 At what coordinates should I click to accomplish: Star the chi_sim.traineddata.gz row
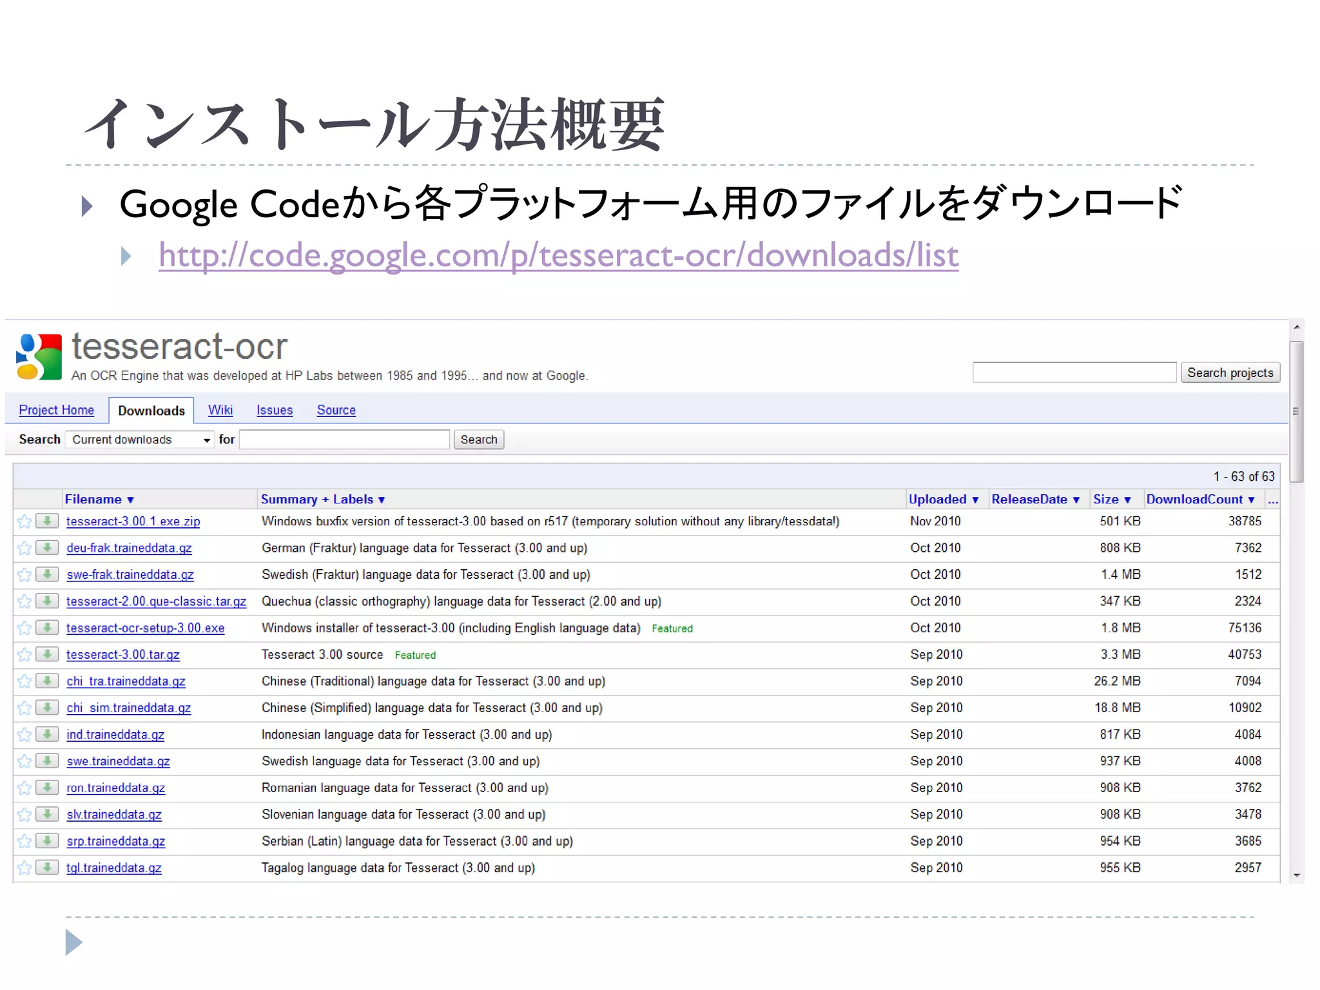pos(24,708)
